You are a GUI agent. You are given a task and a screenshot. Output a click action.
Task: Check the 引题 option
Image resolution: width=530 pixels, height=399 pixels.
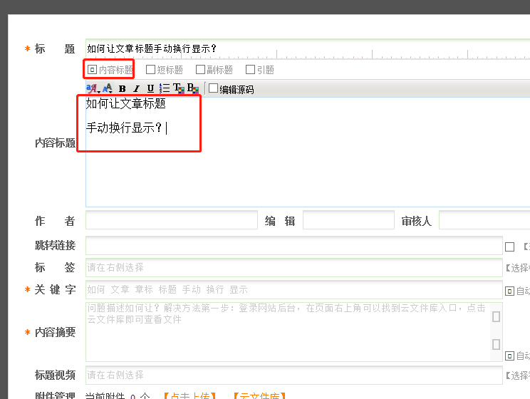tap(250, 70)
